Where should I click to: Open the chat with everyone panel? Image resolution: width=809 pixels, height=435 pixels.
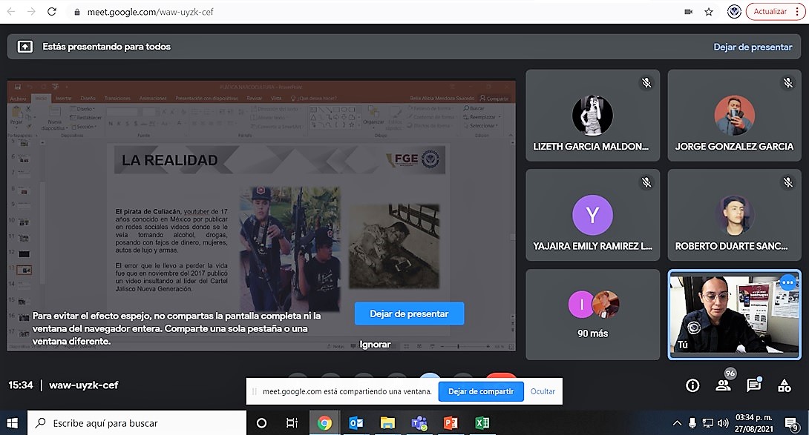753,385
